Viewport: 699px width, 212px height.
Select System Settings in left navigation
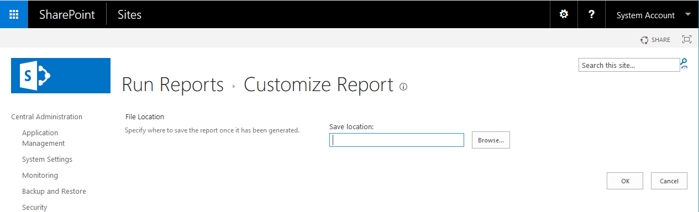click(x=47, y=159)
